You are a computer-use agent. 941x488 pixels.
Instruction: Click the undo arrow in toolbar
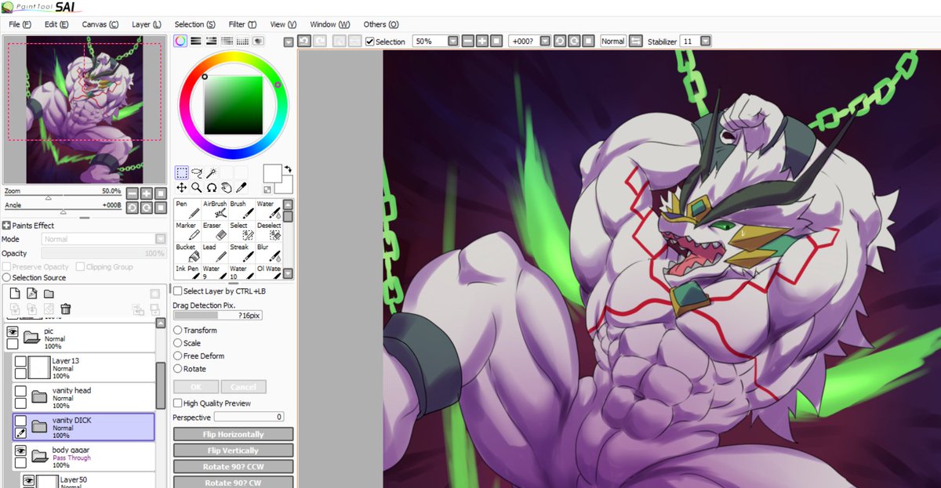(304, 41)
